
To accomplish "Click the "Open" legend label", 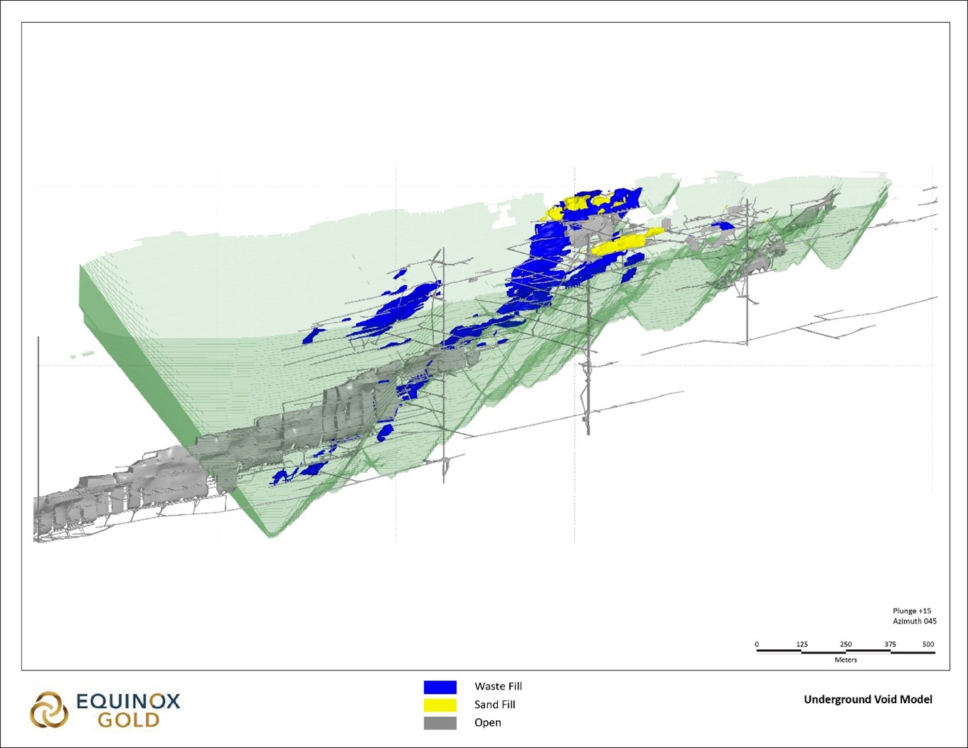I will coord(488,723).
